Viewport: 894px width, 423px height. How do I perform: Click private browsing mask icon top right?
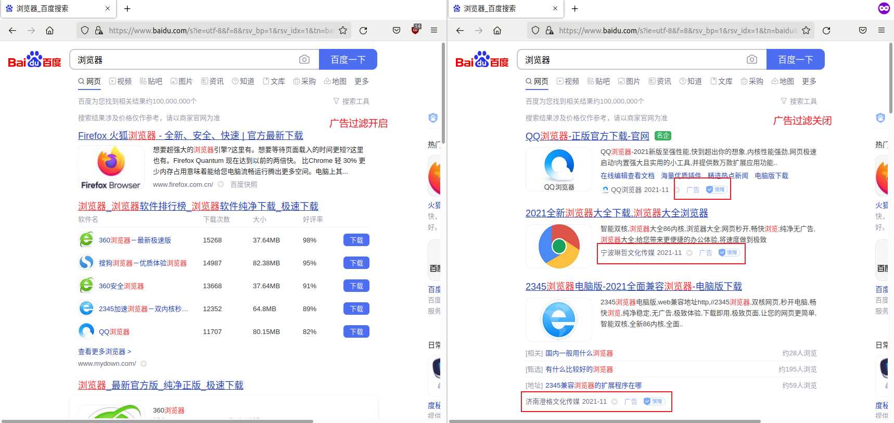pos(884,8)
